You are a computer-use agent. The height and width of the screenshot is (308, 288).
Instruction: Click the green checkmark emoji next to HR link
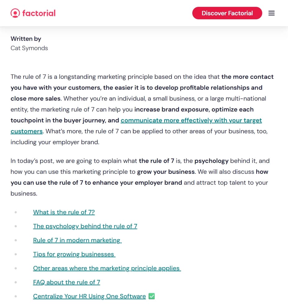point(151,296)
